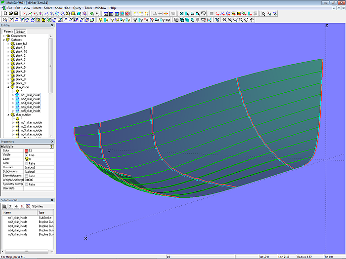
Task: Enable the Show tickmarks checkbox
Action: click(27, 176)
